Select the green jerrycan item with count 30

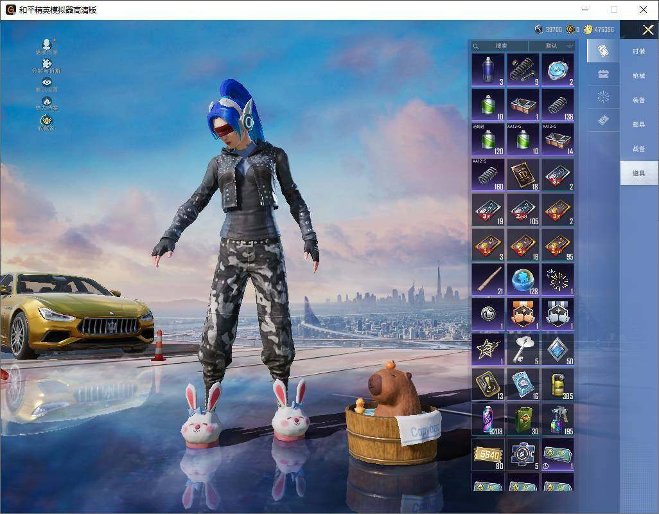[x=523, y=420]
